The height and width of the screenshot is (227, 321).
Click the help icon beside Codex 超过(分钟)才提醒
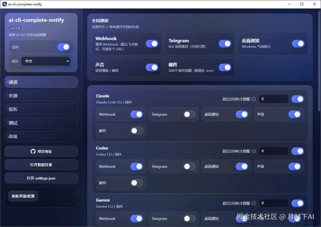(x=254, y=151)
